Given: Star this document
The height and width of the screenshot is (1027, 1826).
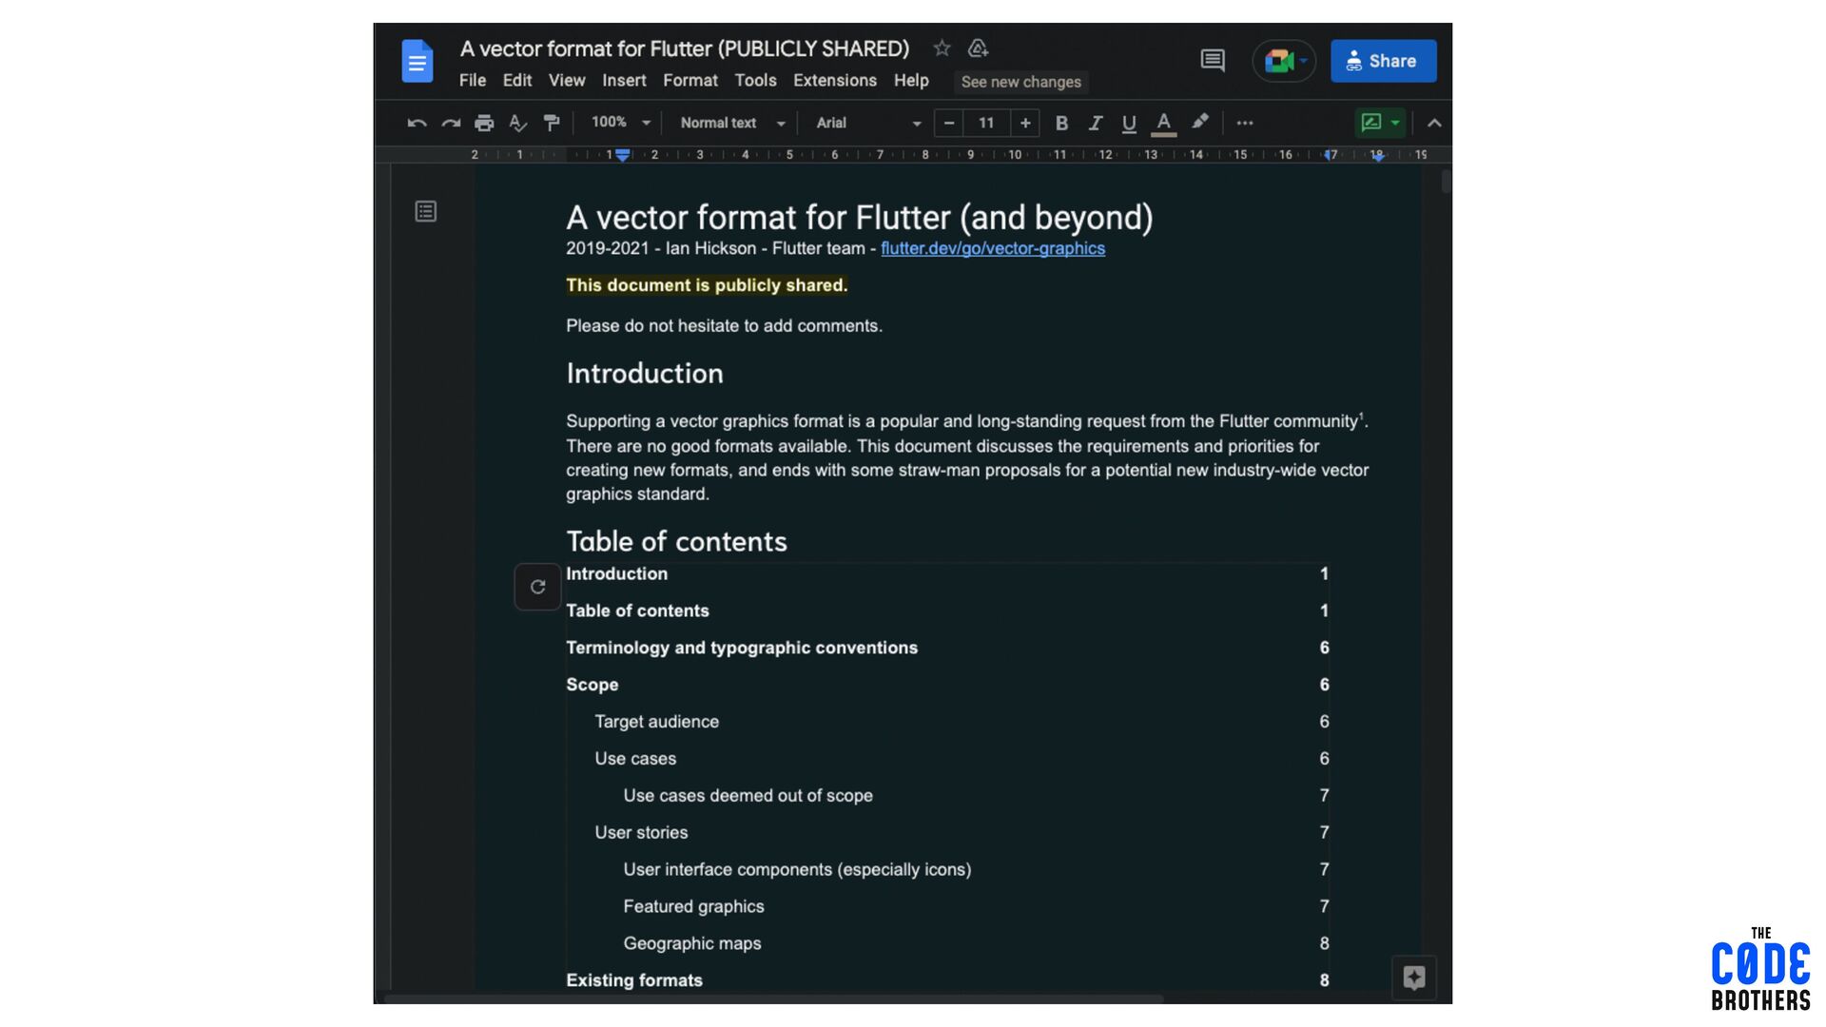Looking at the screenshot, I should pyautogui.click(x=942, y=48).
